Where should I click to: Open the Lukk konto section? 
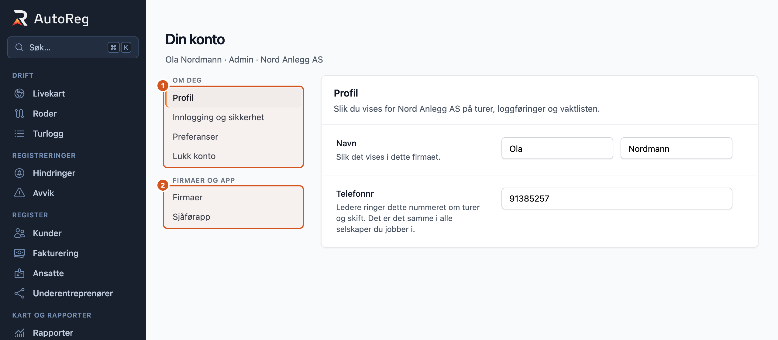tap(234, 156)
